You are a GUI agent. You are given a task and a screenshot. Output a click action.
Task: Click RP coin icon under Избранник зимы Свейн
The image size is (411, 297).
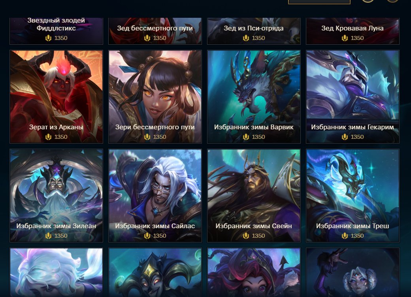(246, 236)
